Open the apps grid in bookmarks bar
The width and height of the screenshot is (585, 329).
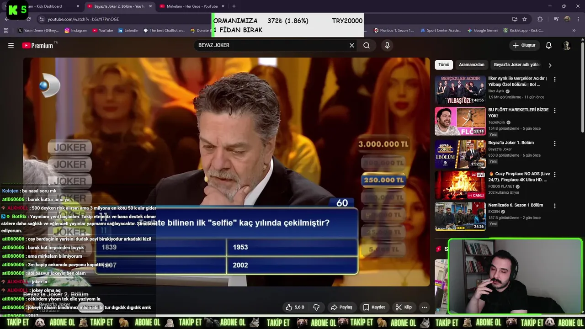tap(6, 31)
